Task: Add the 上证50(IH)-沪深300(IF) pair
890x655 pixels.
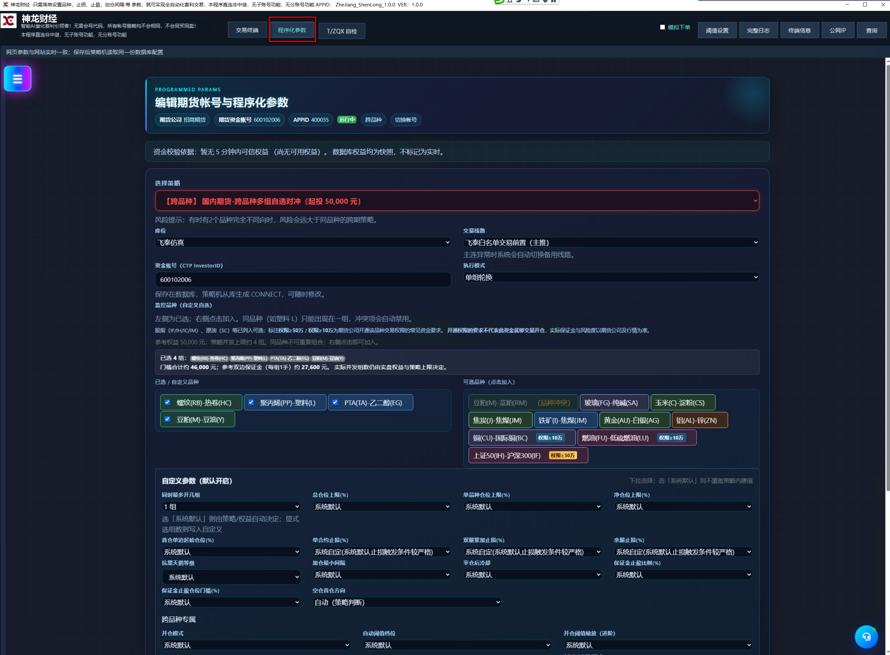Action: click(x=528, y=456)
